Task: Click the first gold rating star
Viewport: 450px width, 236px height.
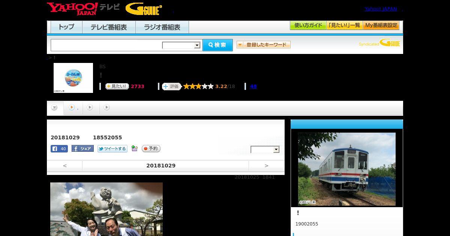Action: [x=186, y=87]
